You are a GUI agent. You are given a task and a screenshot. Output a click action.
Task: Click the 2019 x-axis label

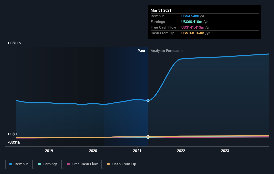coord(49,151)
